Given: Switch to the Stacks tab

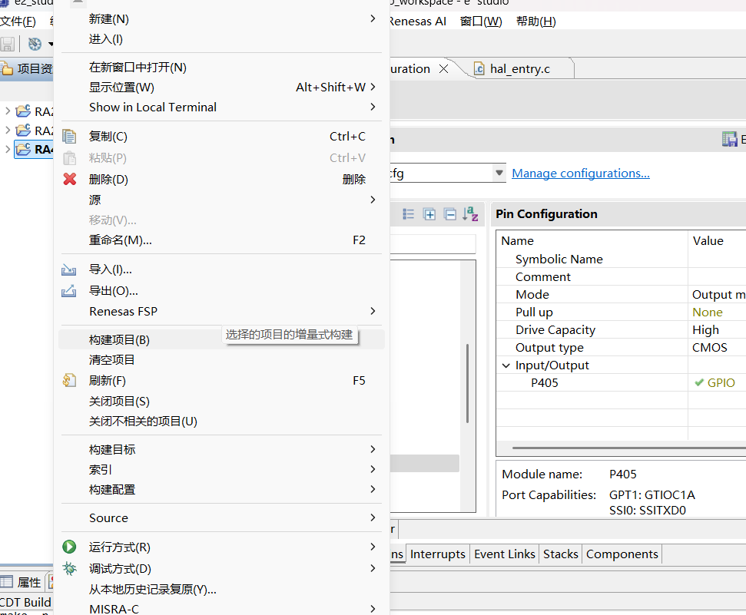Looking at the screenshot, I should point(560,554).
